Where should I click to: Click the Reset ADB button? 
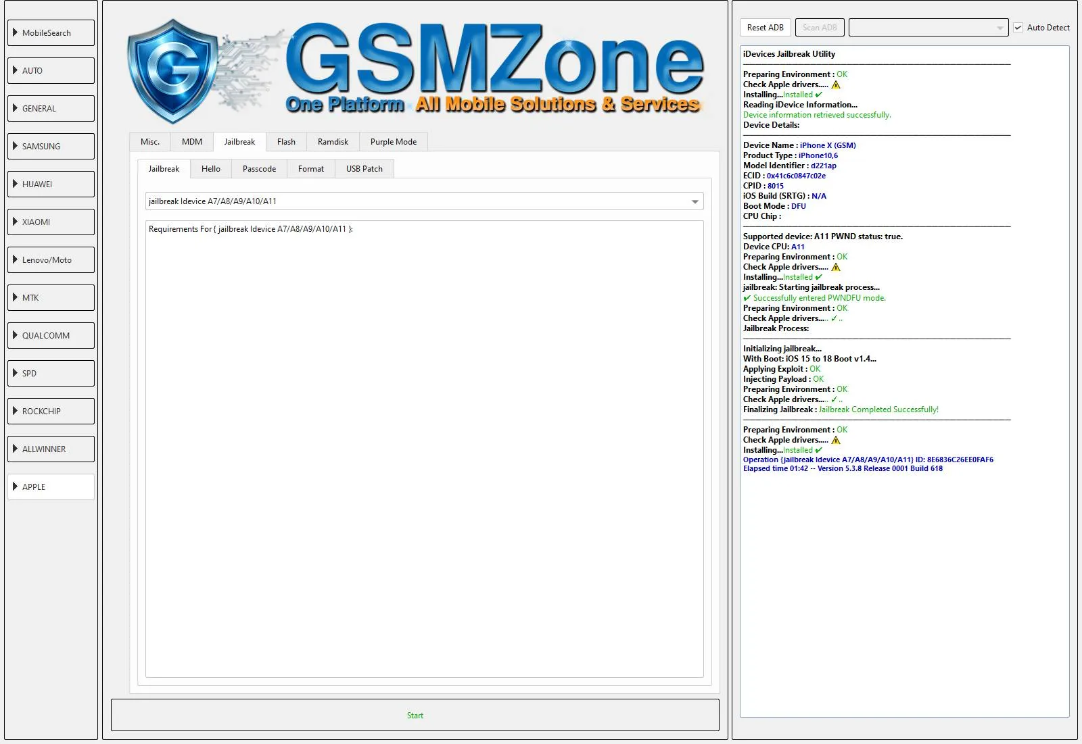pyautogui.click(x=765, y=28)
